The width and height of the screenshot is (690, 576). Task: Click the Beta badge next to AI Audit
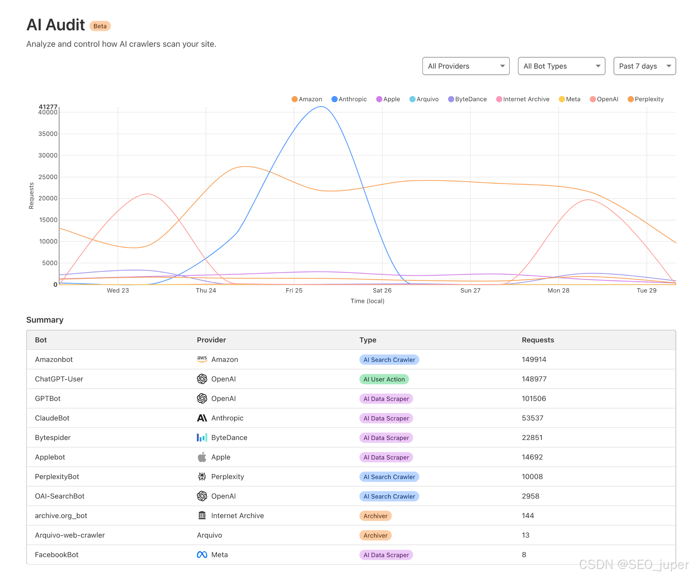click(x=100, y=26)
